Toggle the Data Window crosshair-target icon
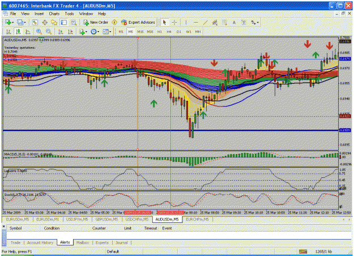Image resolution: width=354 pixels, height=256 pixels. [x=45, y=22]
